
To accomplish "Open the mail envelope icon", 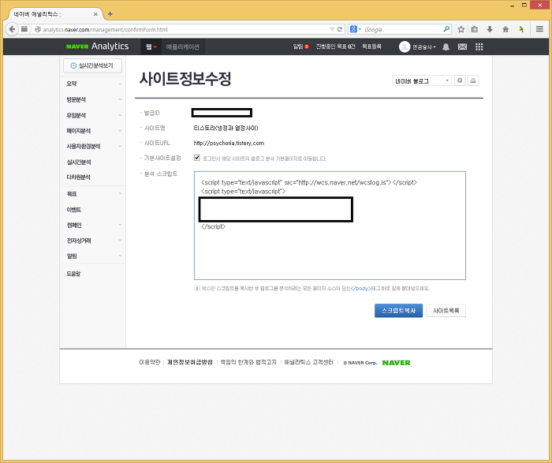I will (x=462, y=47).
